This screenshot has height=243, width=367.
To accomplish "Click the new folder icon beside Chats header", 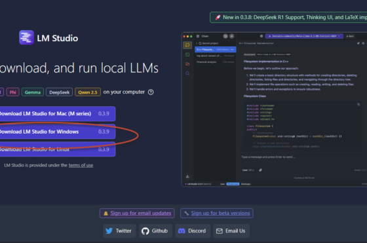I will (x=225, y=36).
